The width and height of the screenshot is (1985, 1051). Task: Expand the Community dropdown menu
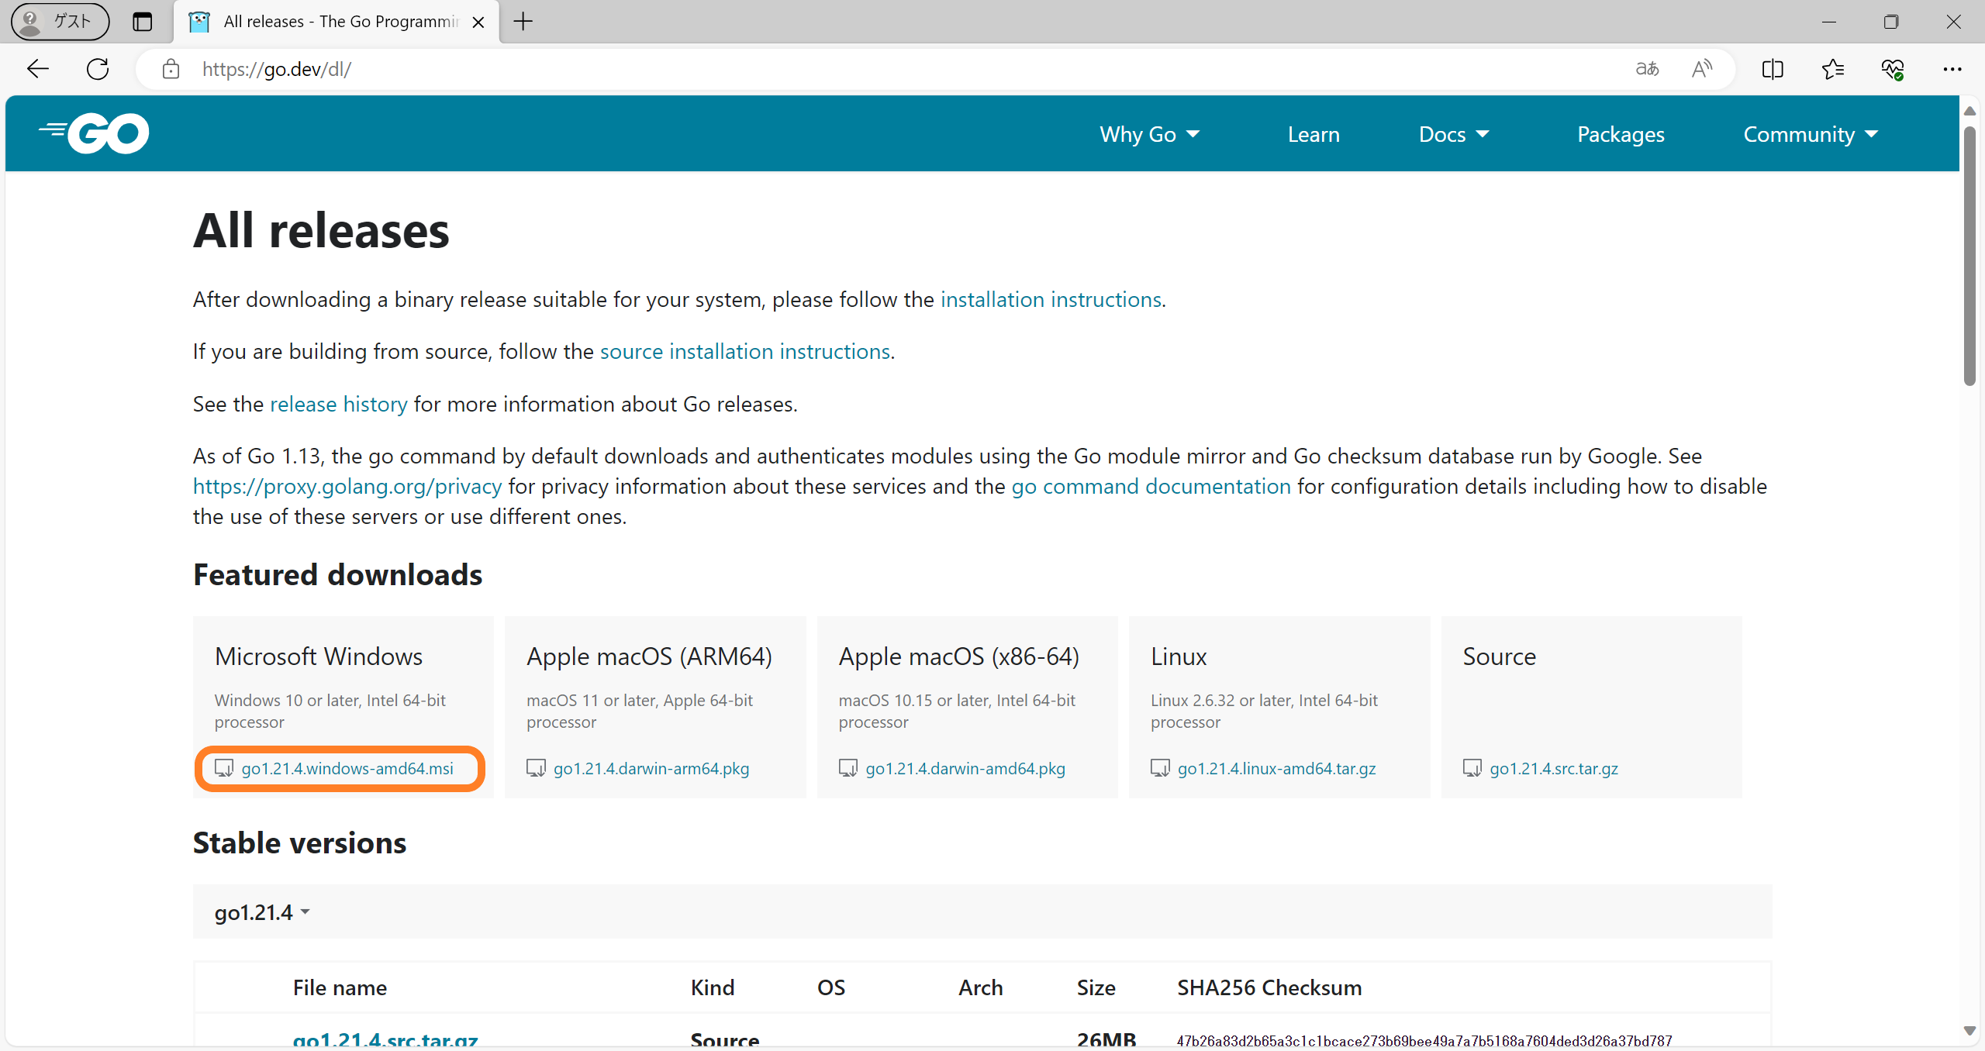(x=1811, y=134)
